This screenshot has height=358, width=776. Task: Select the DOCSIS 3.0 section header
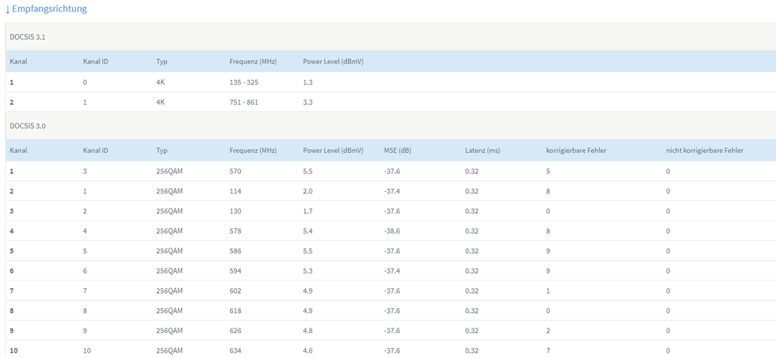click(391, 126)
